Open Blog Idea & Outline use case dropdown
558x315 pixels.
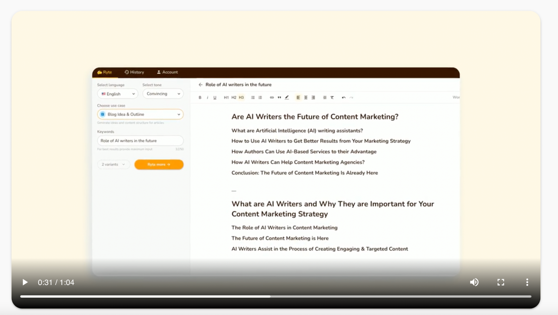coord(140,114)
